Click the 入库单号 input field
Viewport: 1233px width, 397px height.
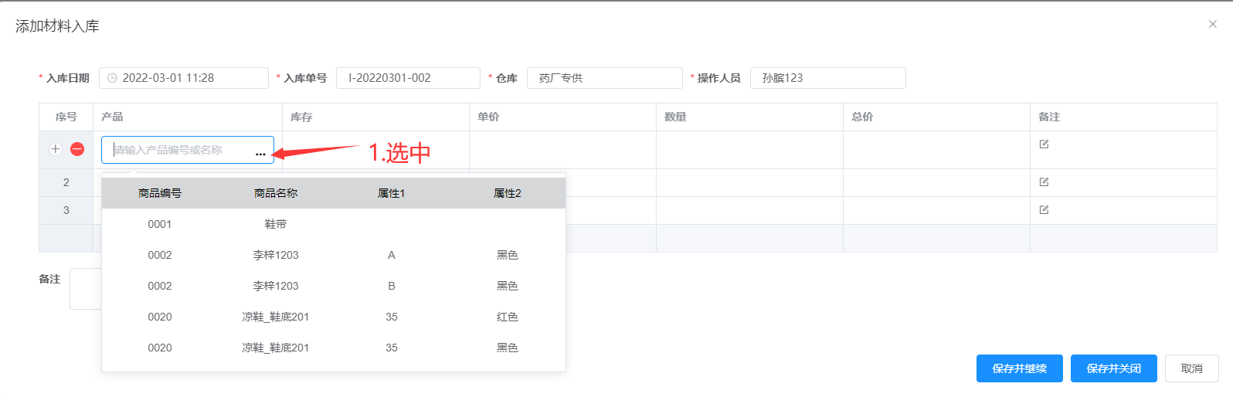coord(408,78)
